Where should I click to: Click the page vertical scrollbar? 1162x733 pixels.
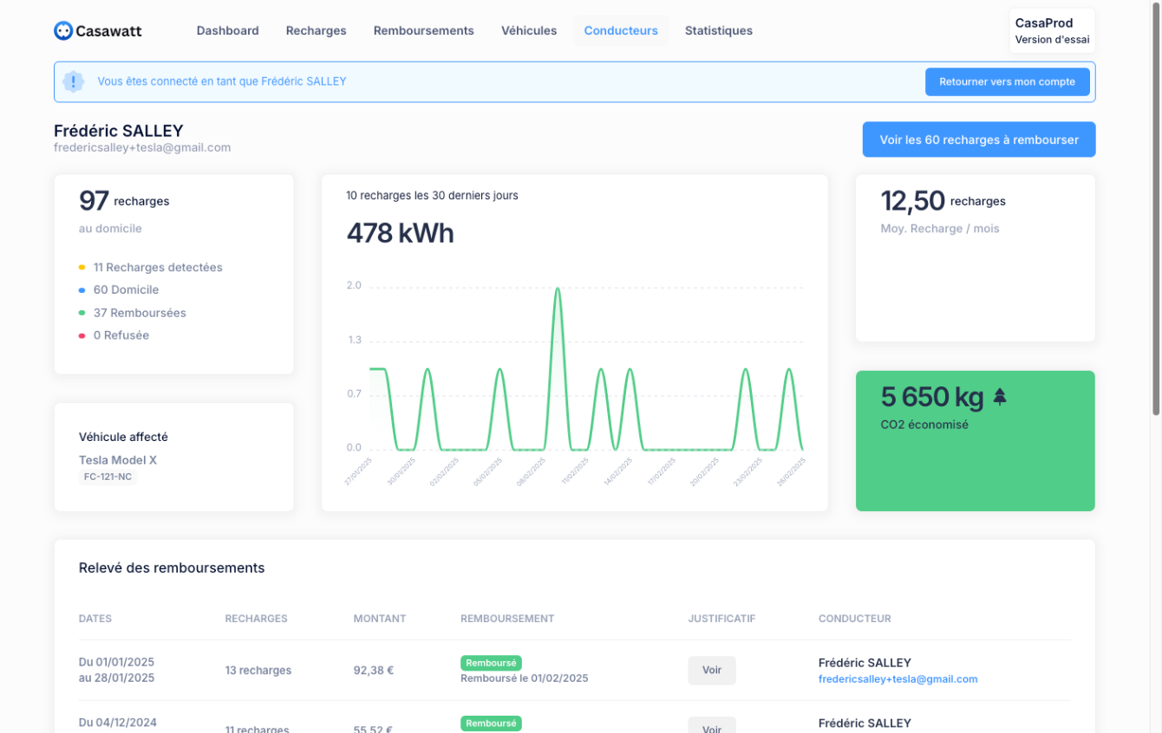pos(1155,208)
